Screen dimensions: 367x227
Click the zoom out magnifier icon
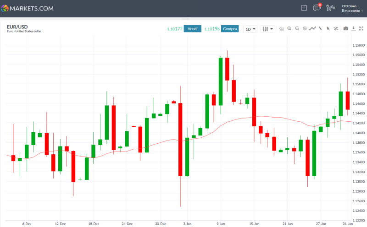click(297, 29)
